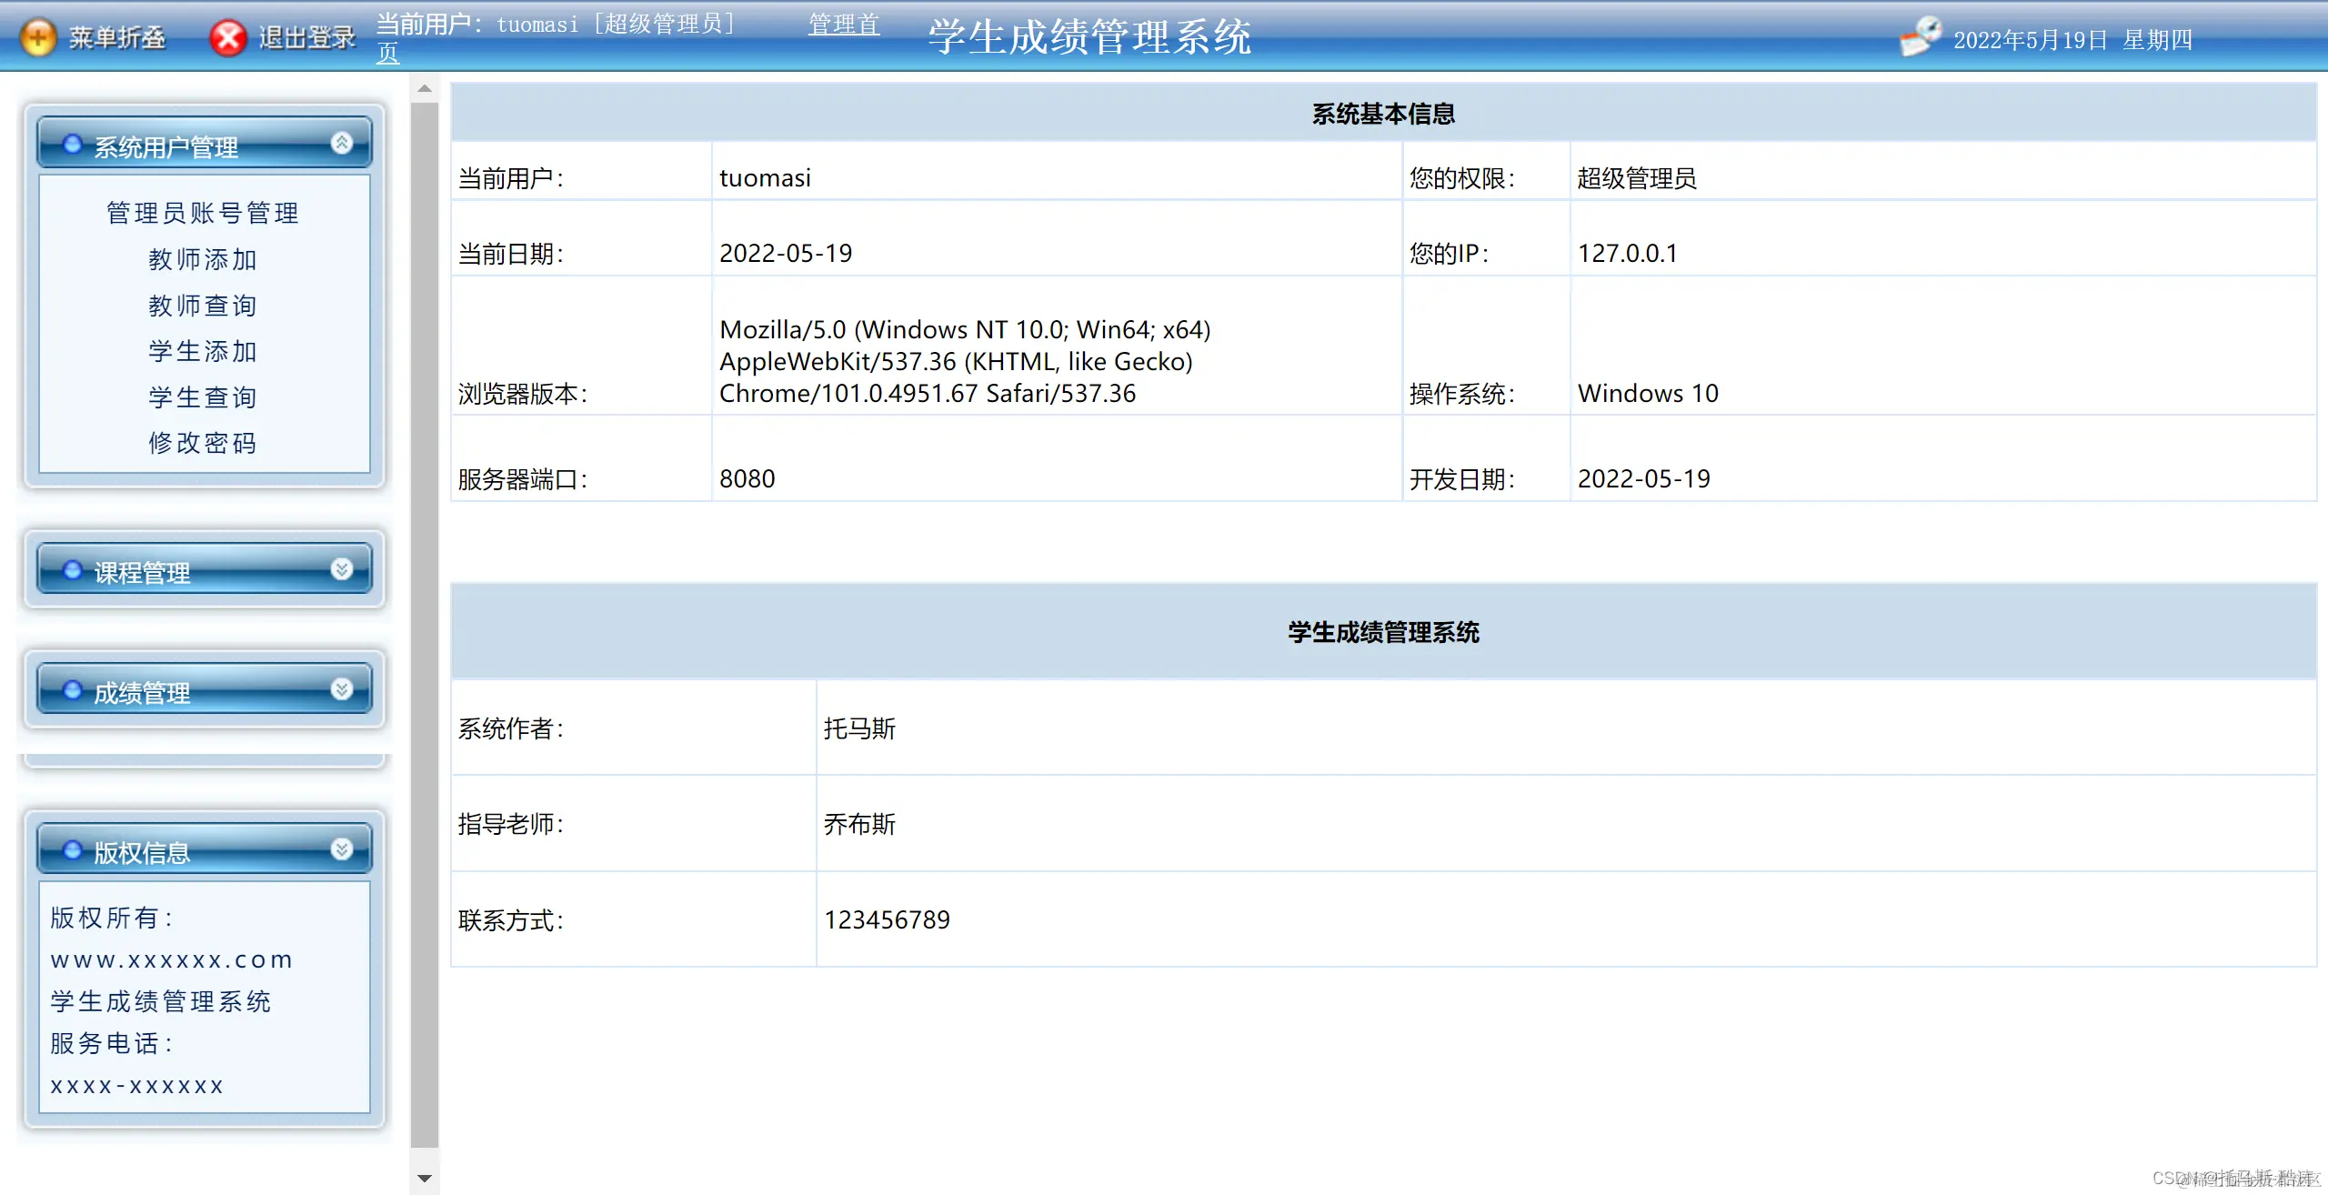Screen dimensions: 2328x1195
Task: Click blue bullet icon on 版权信息 header
Action: 73,850
